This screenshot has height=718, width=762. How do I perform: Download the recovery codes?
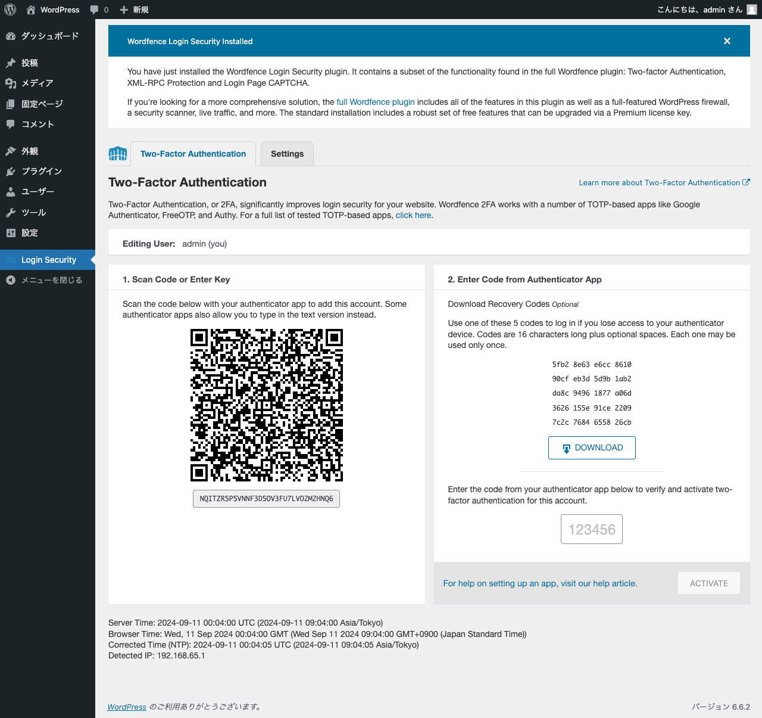(x=592, y=448)
